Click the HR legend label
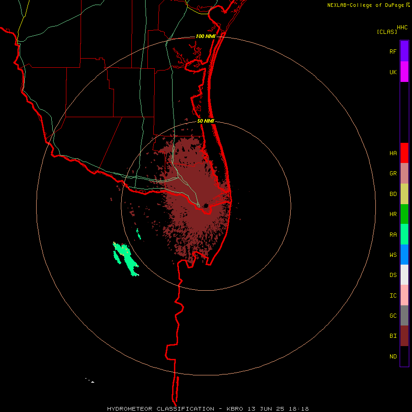412x412 pixels. point(393,214)
